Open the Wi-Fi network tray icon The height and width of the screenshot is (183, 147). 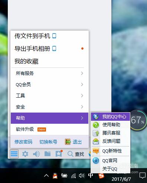(x=73, y=176)
